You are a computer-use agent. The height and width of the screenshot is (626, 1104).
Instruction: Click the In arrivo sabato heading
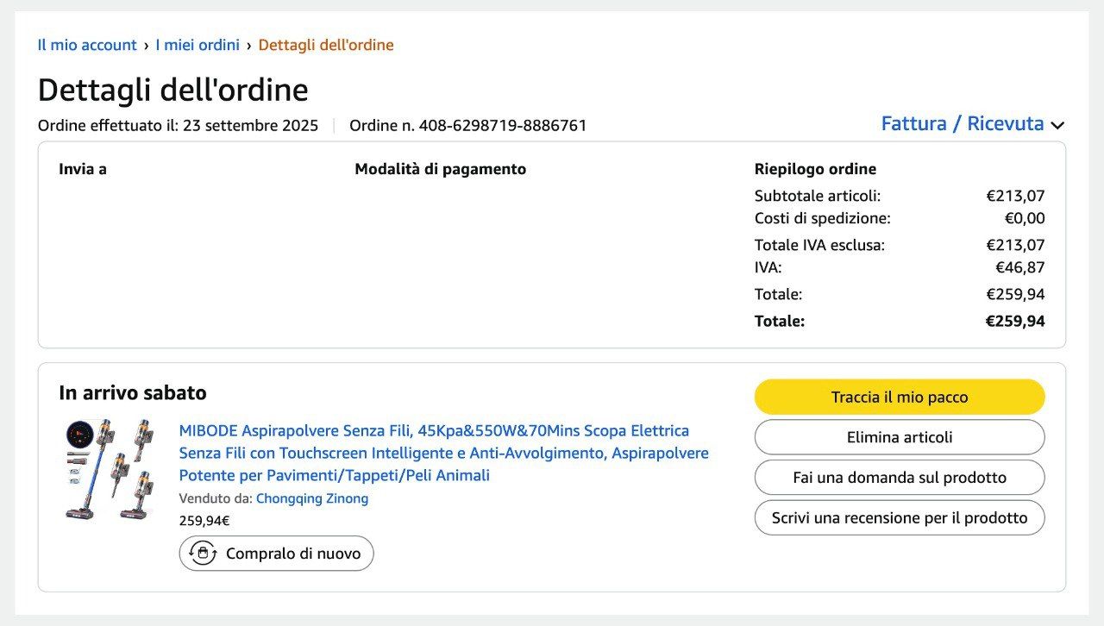click(x=133, y=393)
